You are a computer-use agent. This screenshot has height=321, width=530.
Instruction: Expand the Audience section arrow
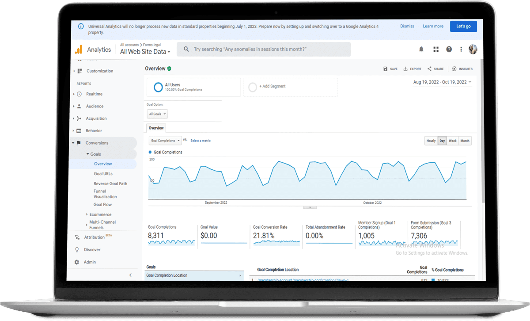pos(74,107)
